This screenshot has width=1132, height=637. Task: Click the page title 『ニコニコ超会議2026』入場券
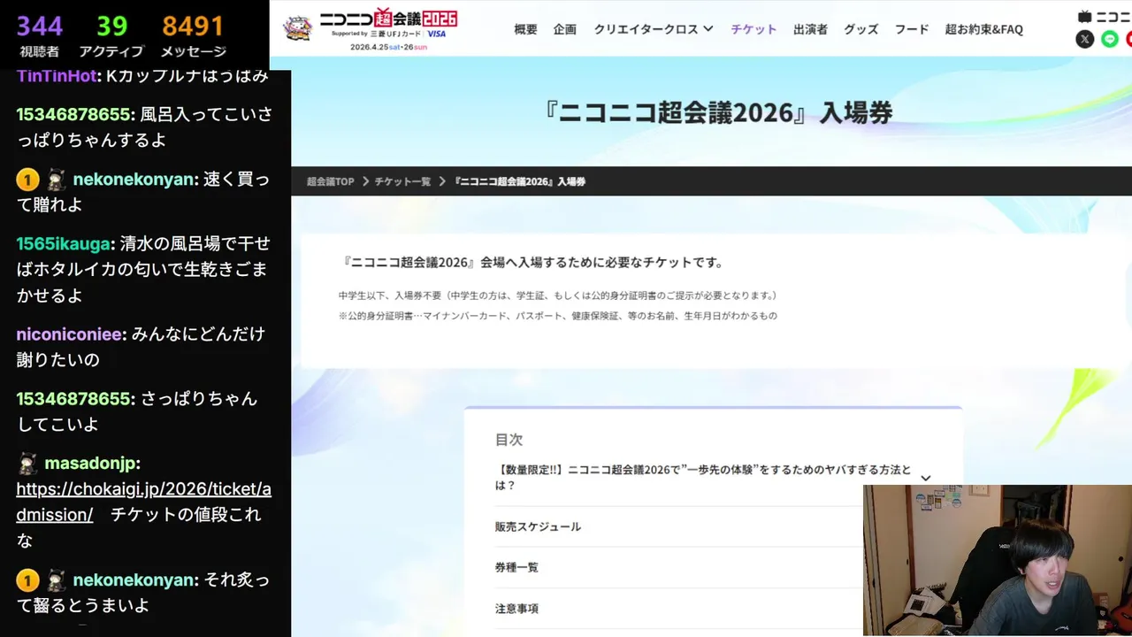(x=719, y=112)
